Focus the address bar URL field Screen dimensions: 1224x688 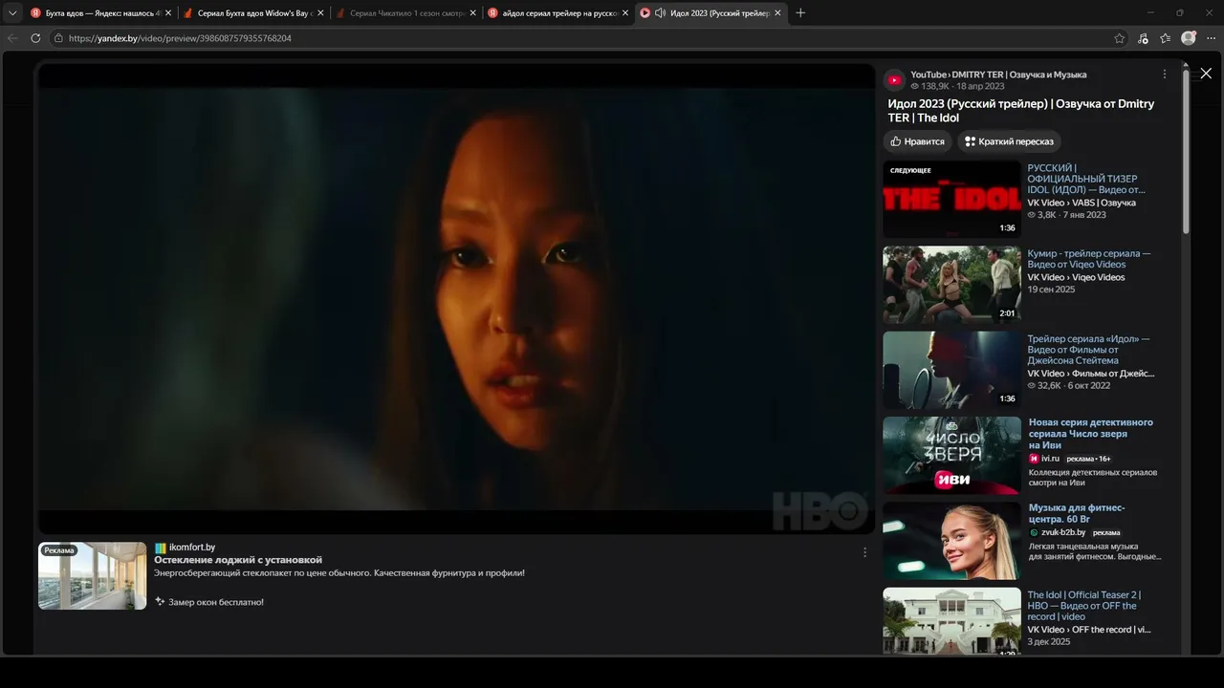[x=583, y=38]
